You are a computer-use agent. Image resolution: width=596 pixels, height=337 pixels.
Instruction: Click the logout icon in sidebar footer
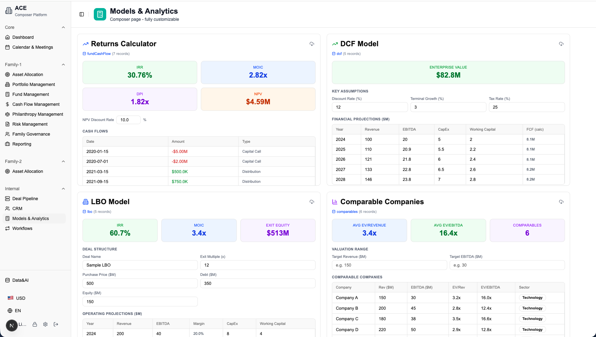pyautogui.click(x=56, y=324)
